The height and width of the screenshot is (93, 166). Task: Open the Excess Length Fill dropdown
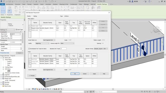(67, 43)
